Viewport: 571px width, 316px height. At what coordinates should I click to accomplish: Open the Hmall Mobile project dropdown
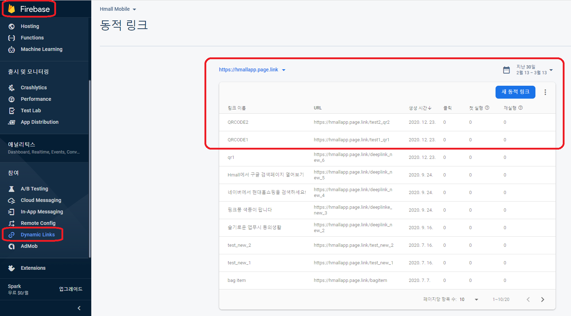coord(118,9)
